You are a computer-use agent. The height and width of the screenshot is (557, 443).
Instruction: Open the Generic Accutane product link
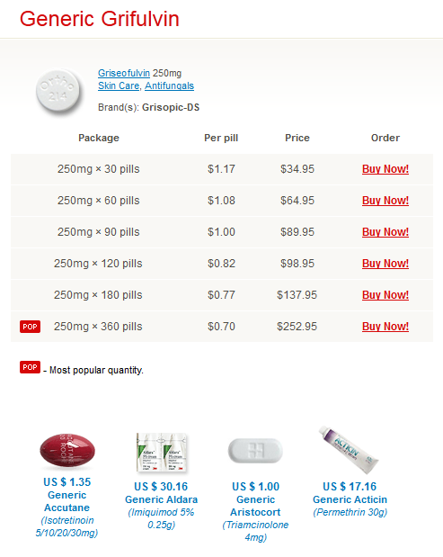coord(66,501)
